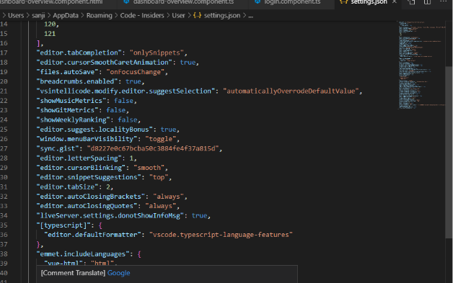Click the "showGitMetrics" key

coord(67,110)
